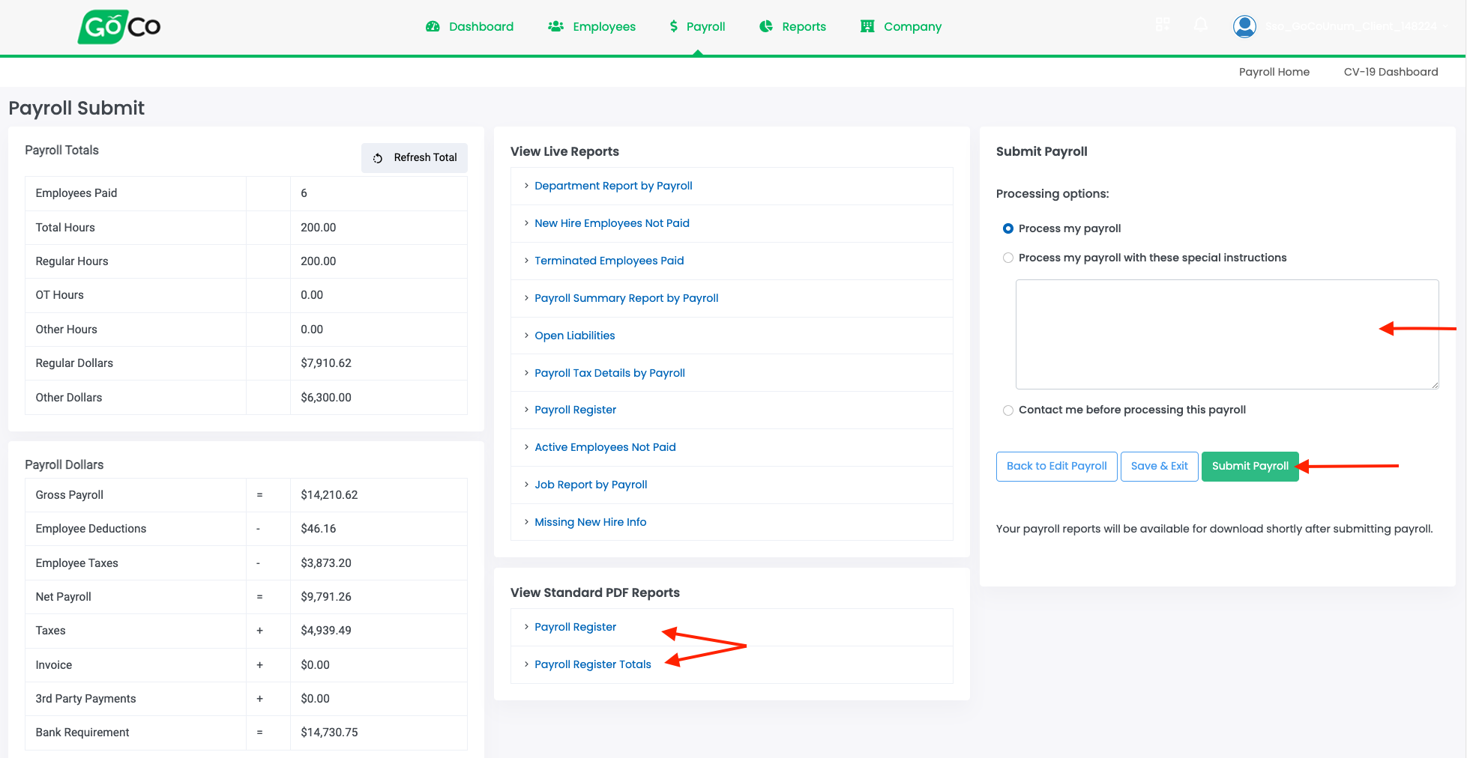Switch to the CV-19 Dashboard tab
Image resolution: width=1467 pixels, height=758 pixels.
click(1391, 71)
